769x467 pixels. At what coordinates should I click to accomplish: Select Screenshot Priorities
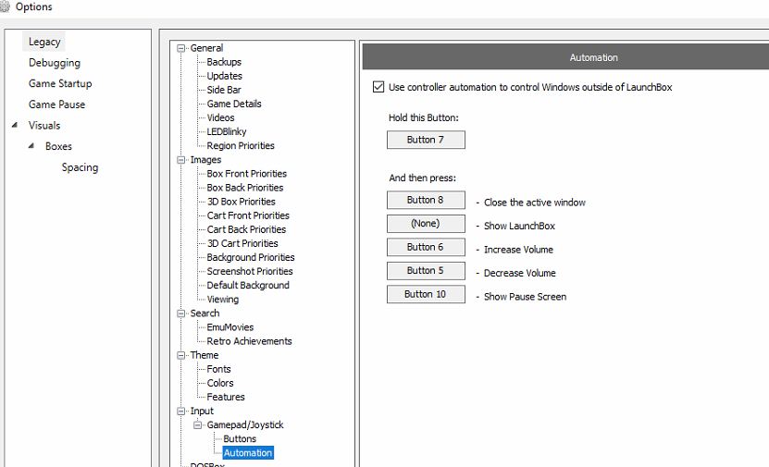[x=250, y=272]
